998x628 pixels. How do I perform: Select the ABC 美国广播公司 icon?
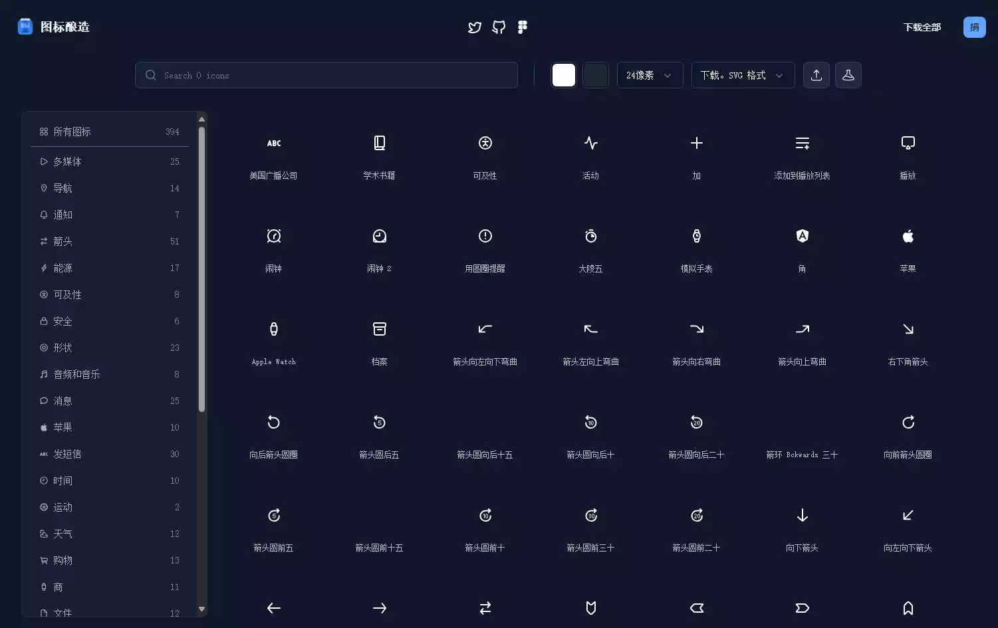point(274,143)
